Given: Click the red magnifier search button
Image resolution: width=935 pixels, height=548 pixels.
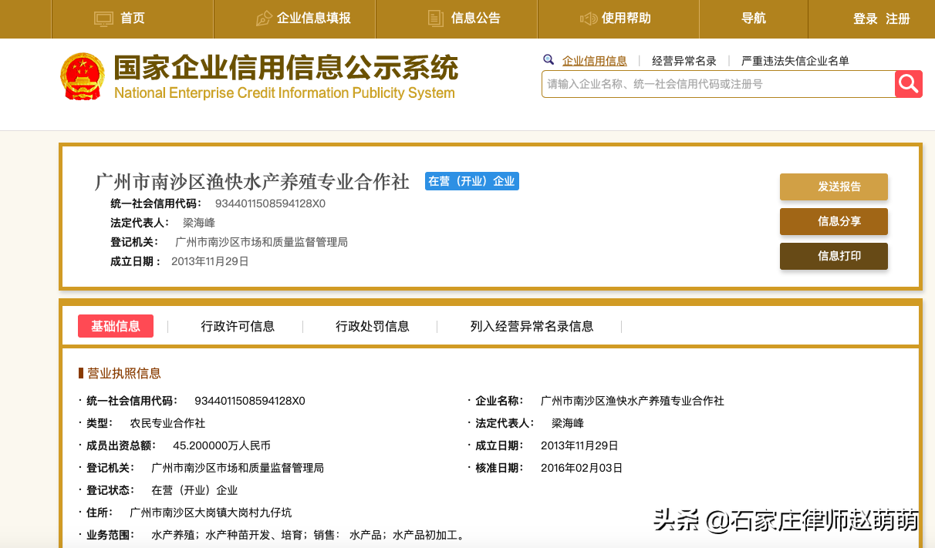Looking at the screenshot, I should click(x=908, y=84).
